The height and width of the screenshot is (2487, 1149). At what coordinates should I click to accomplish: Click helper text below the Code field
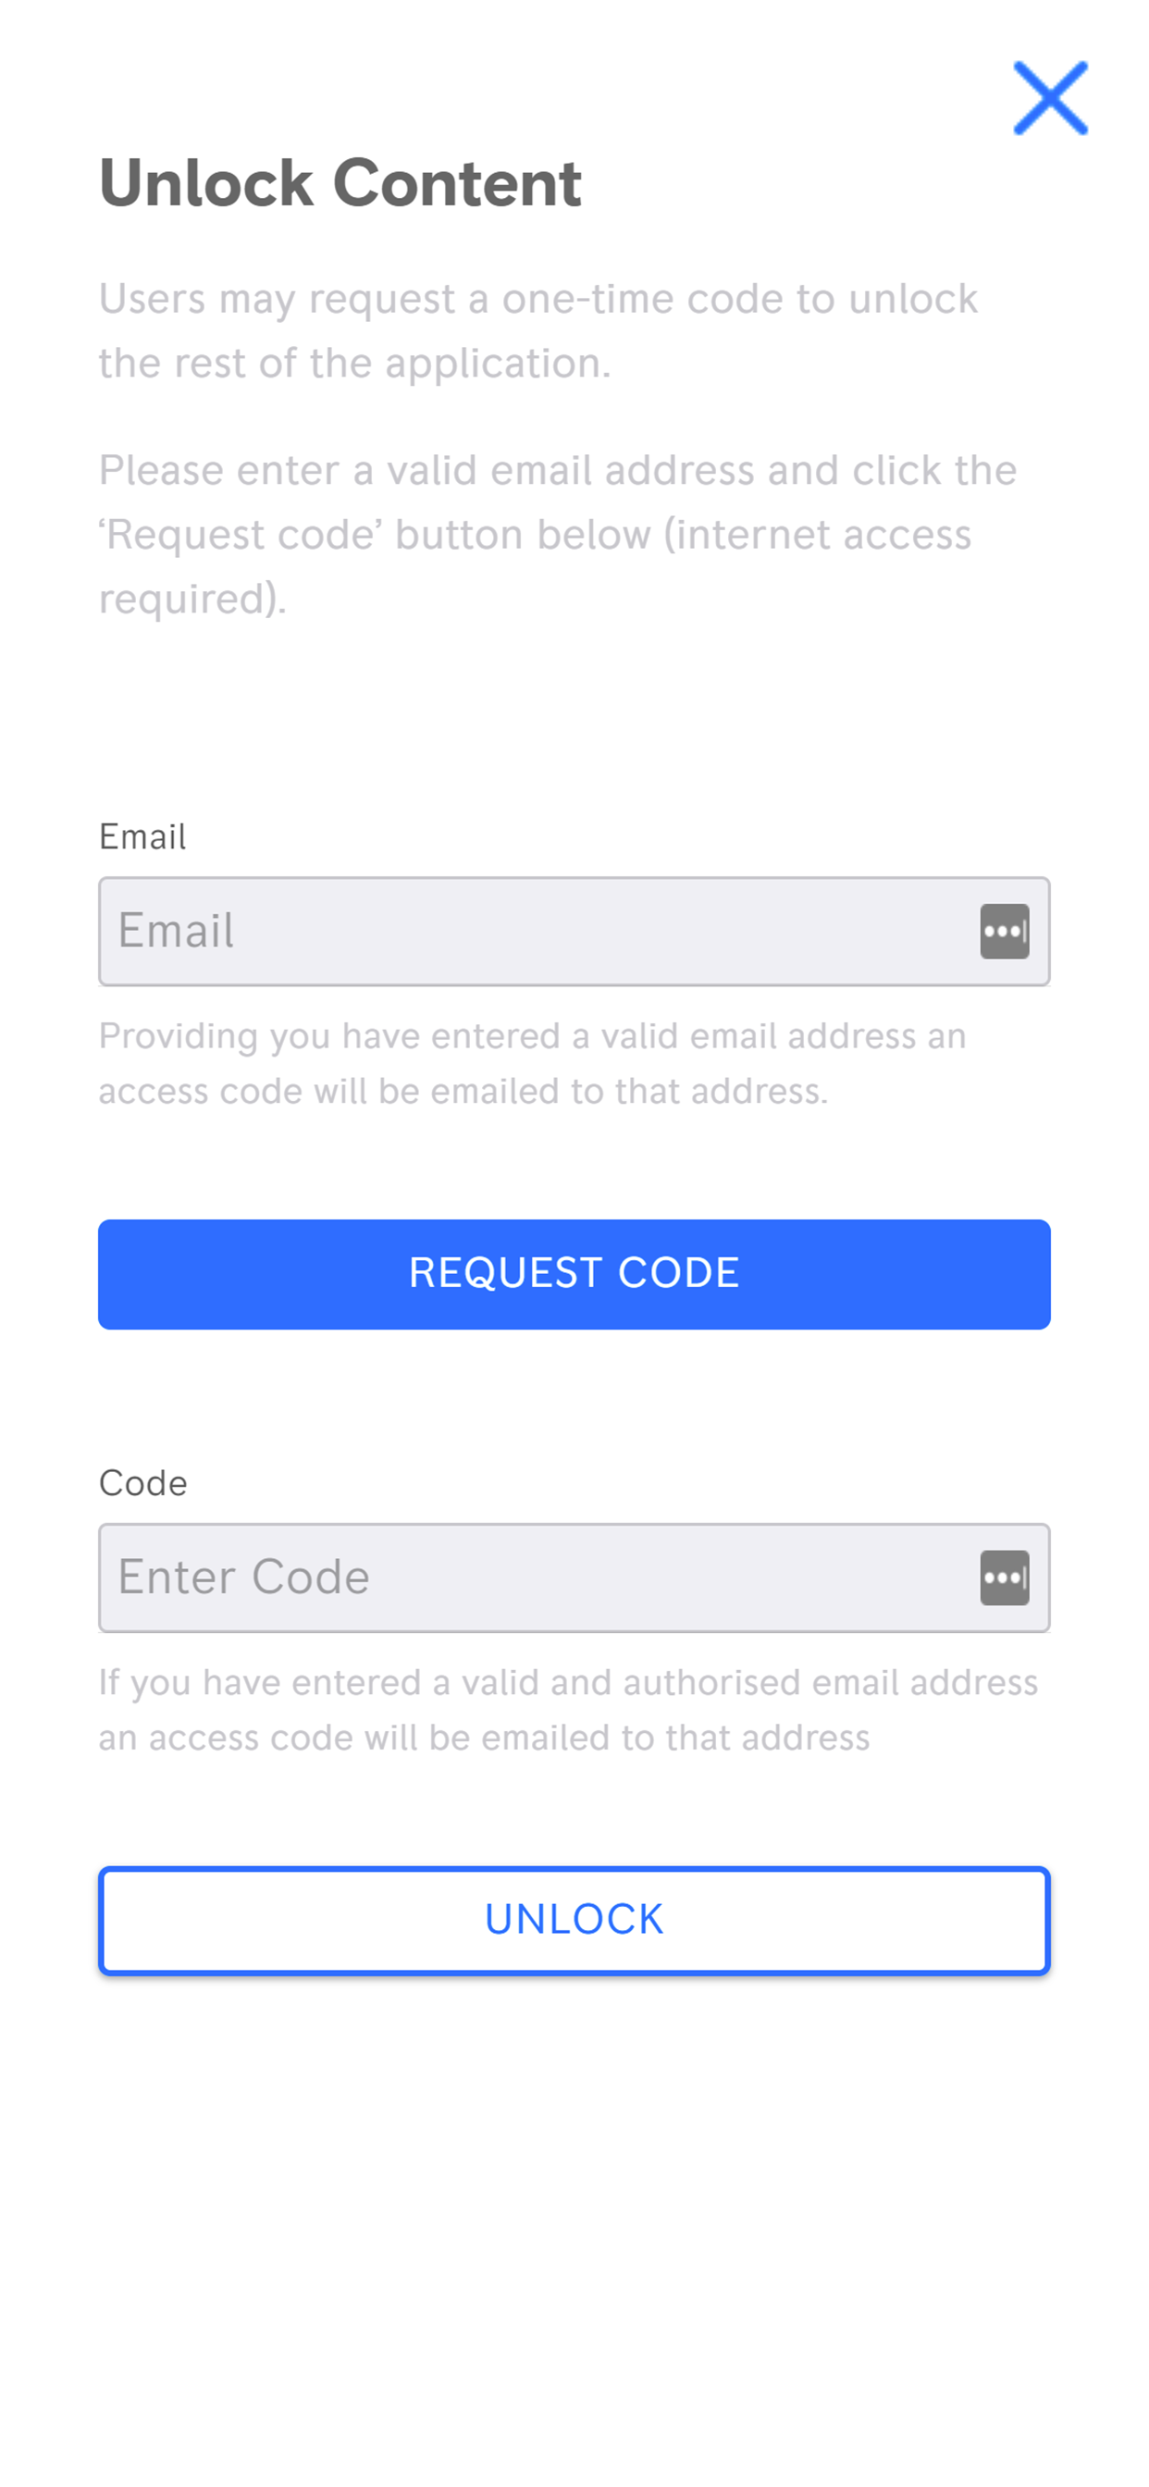[x=568, y=1709]
